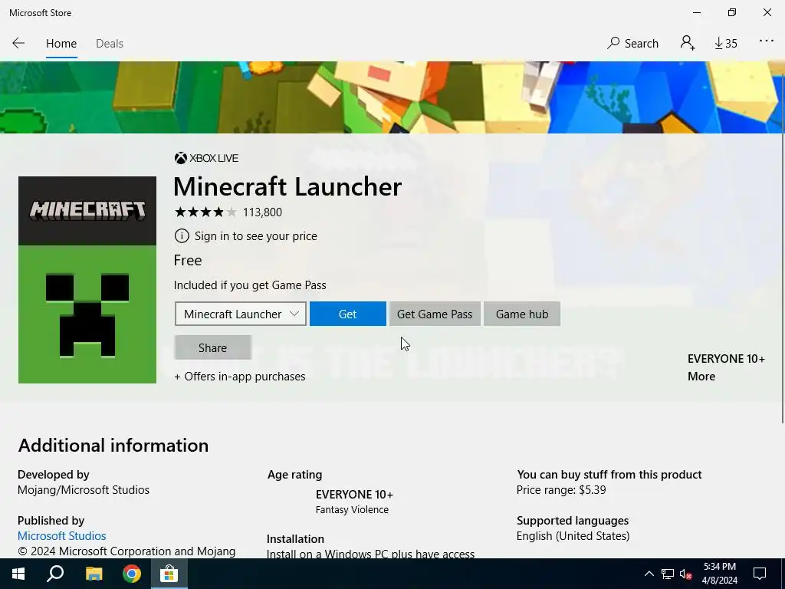Click More under EVERYONE 10+ rating

[x=701, y=377]
